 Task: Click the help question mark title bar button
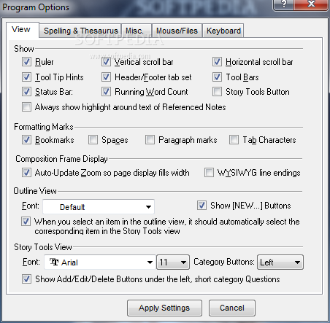coord(283,4)
